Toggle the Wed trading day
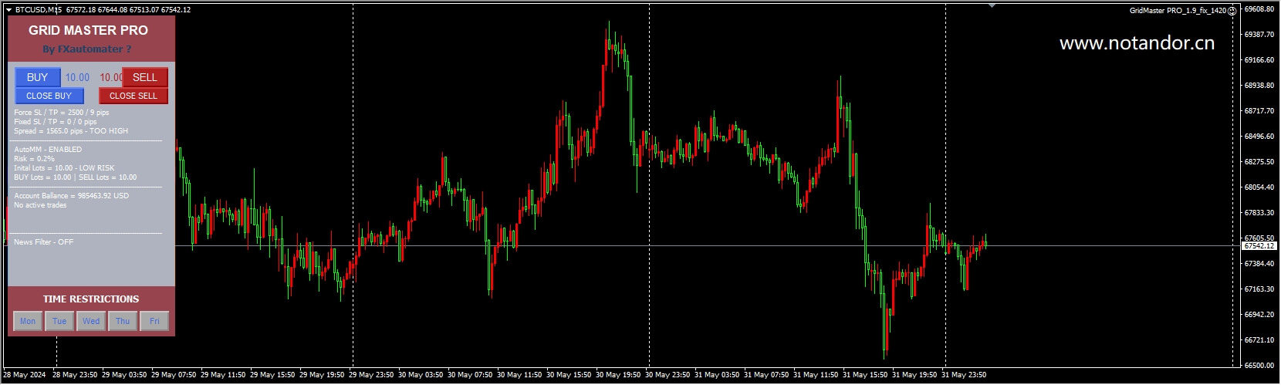 [91, 321]
